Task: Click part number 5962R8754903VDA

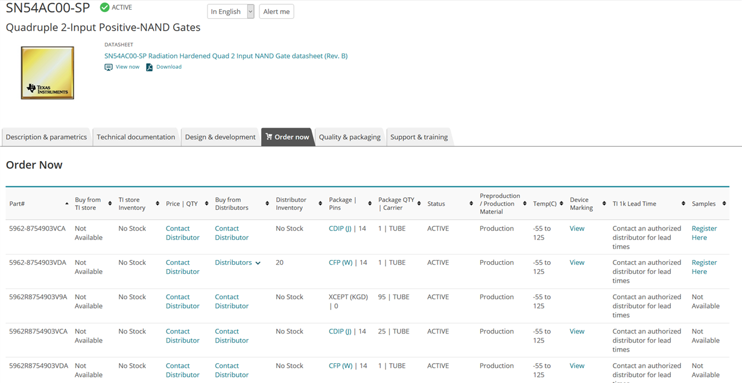Action: pos(39,366)
